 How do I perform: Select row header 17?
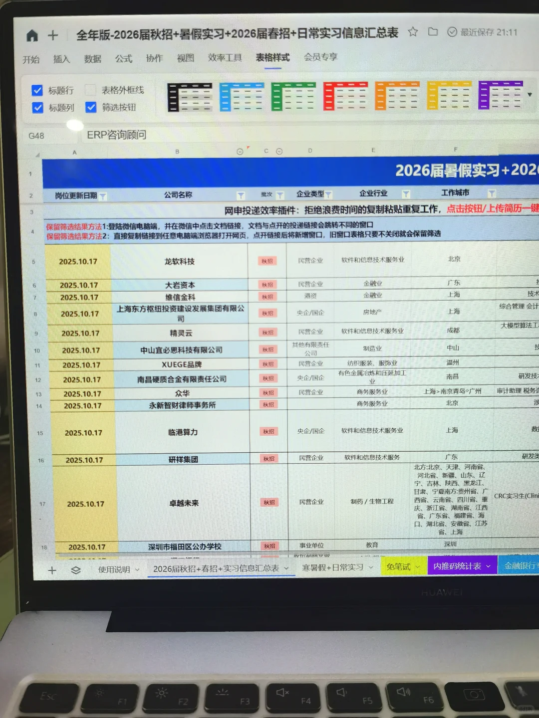[42, 504]
